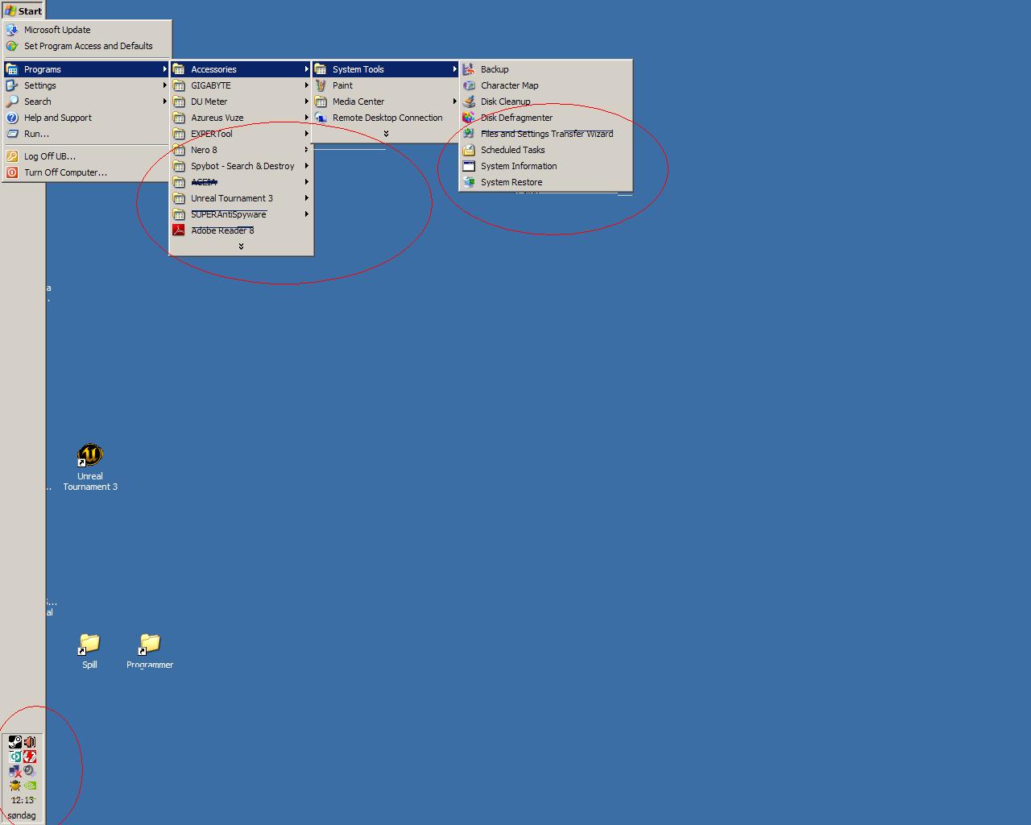Expand the Azureus Vuze program group

click(241, 118)
